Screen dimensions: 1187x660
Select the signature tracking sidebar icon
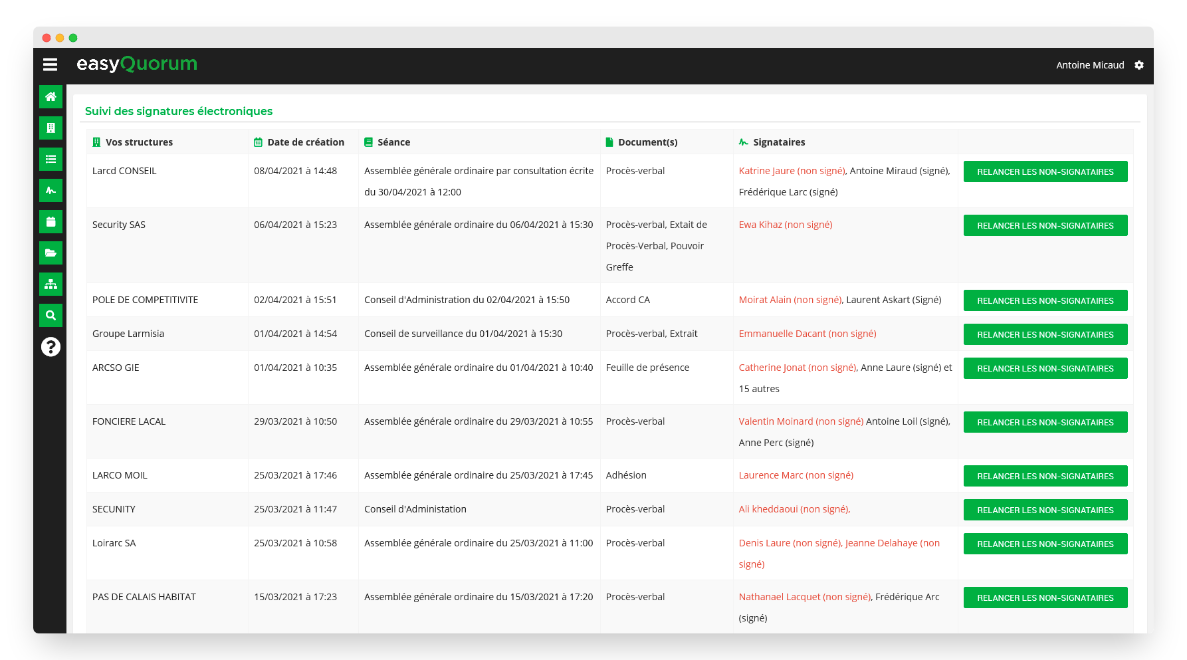[51, 191]
